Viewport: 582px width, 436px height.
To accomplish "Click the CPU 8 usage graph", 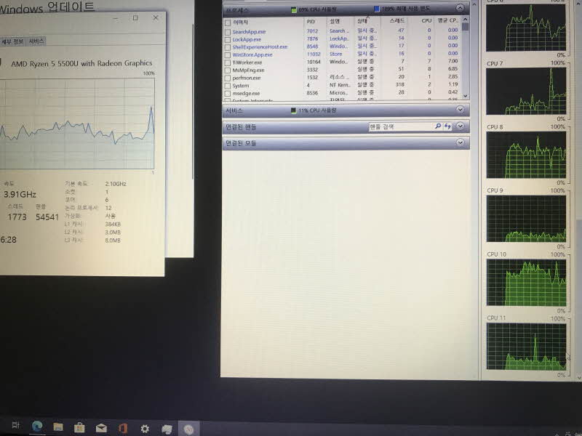I will coord(526,155).
